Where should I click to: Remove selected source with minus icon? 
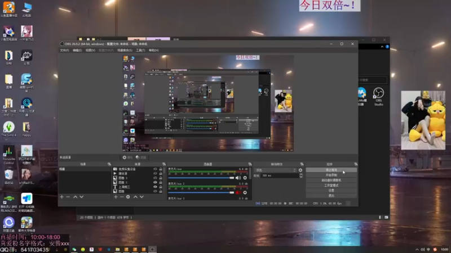122,197
